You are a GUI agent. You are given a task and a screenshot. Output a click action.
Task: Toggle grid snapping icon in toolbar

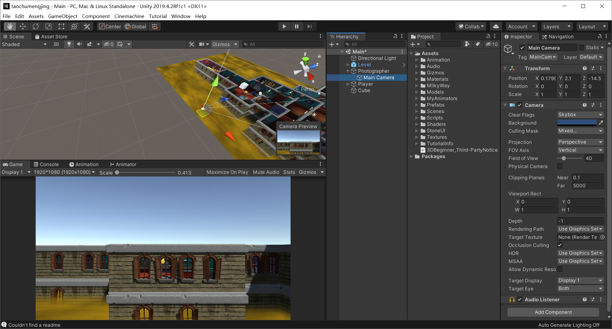pyautogui.click(x=155, y=26)
